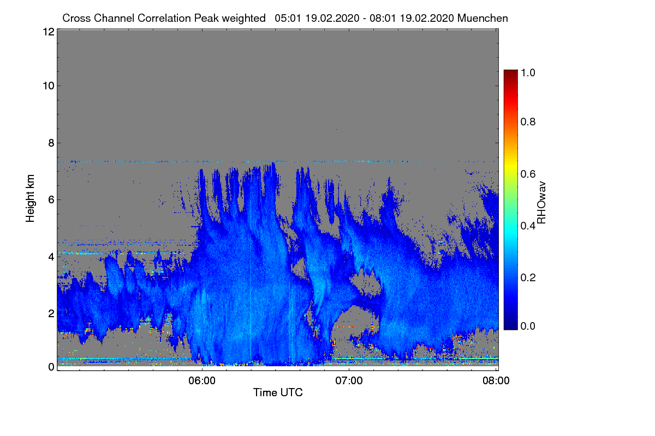Click the colorbar value 0.0

pos(528,326)
